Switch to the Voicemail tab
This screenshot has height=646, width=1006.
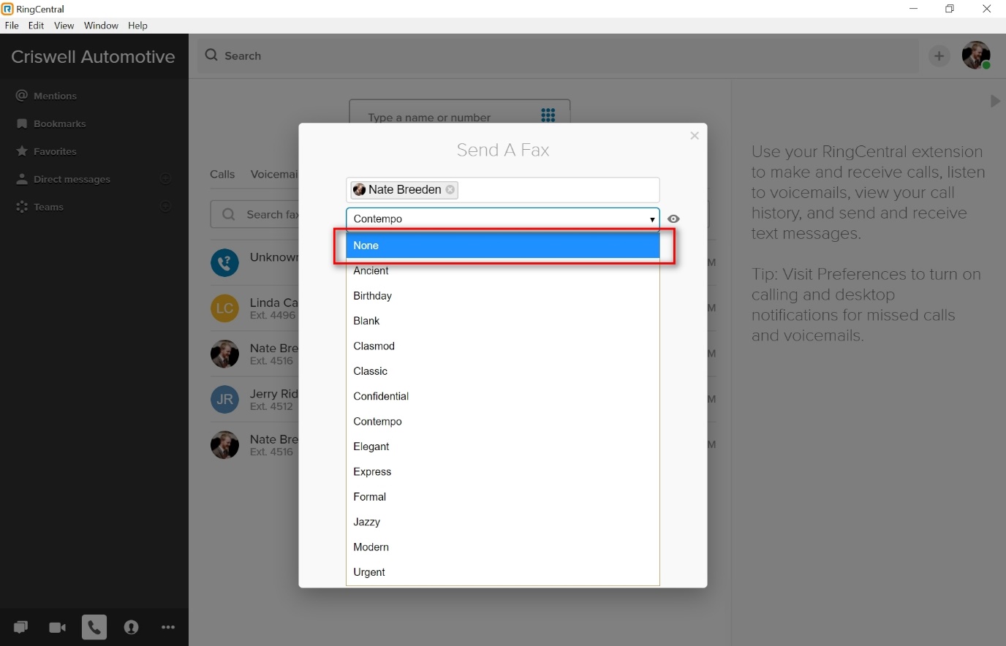[274, 174]
